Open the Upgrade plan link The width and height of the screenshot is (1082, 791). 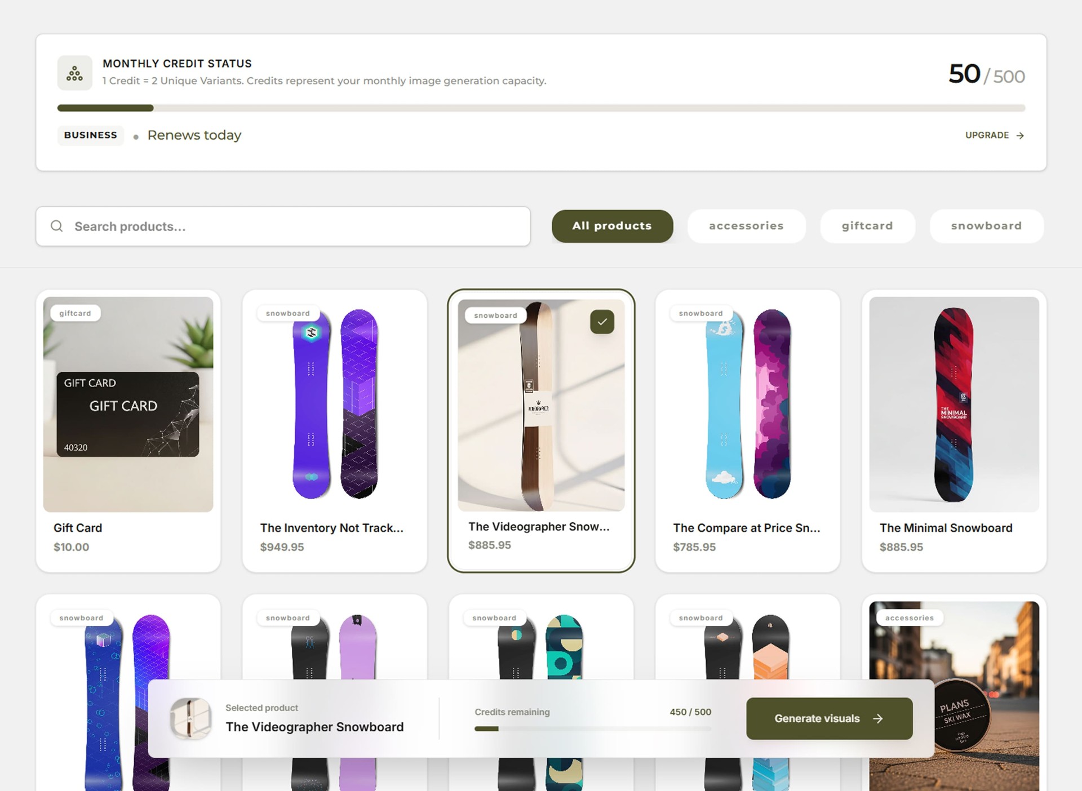click(995, 135)
